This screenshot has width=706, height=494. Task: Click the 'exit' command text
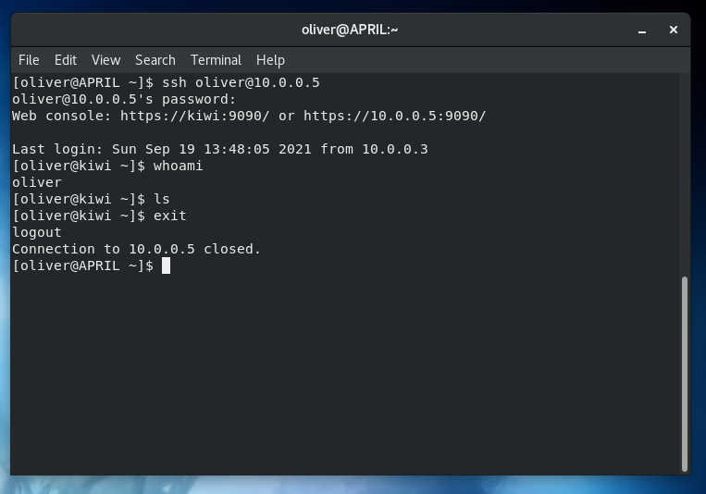click(x=169, y=216)
